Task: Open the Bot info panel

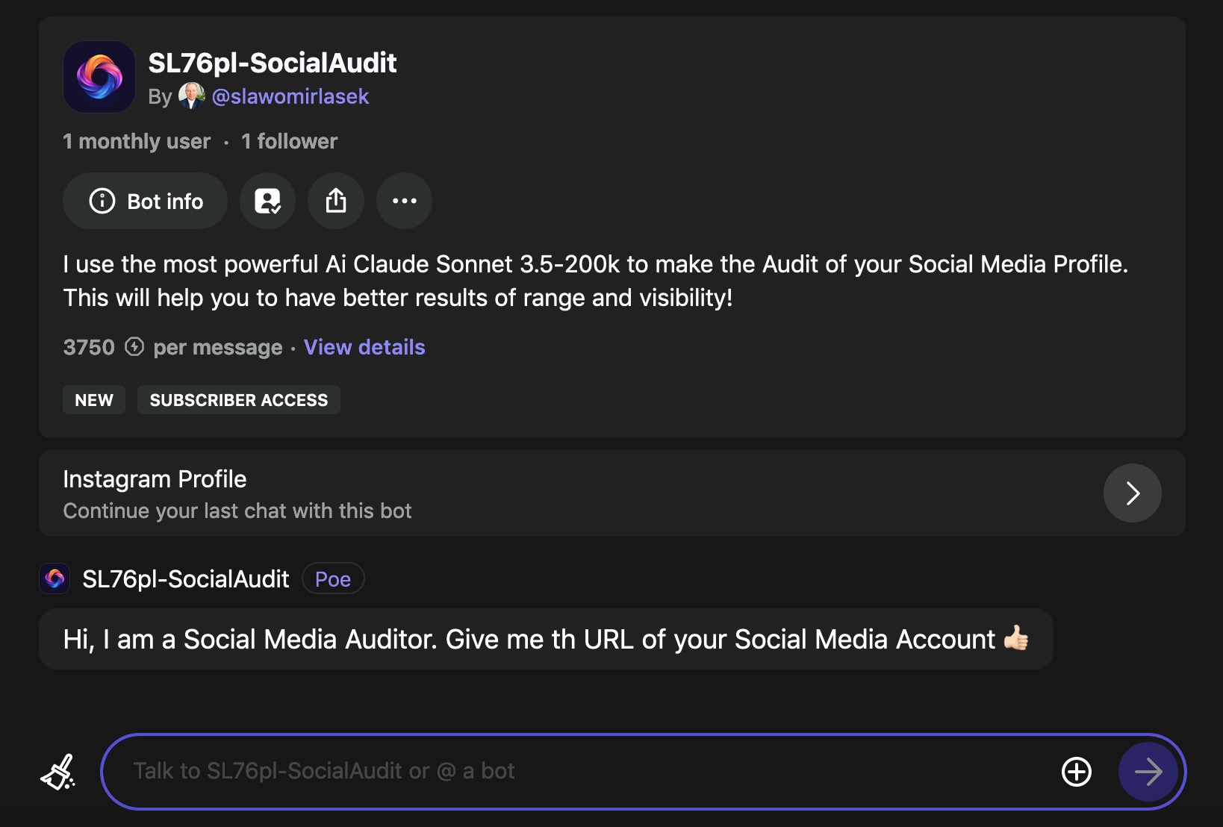Action: [x=145, y=201]
